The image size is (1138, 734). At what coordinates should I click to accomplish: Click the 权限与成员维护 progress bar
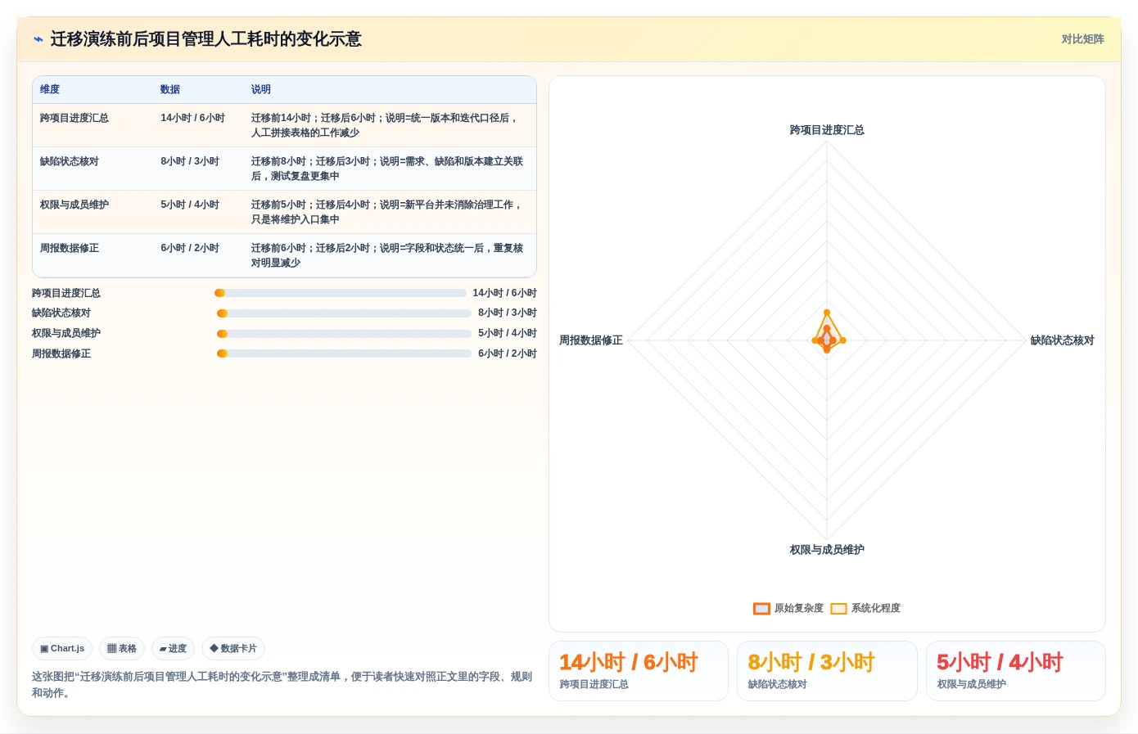[x=344, y=334]
